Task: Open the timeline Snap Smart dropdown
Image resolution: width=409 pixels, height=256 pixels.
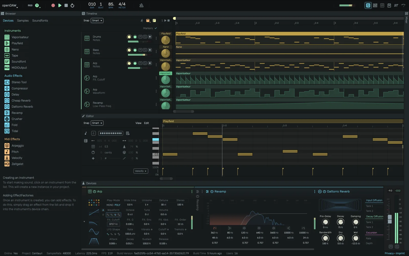Action: (x=97, y=21)
